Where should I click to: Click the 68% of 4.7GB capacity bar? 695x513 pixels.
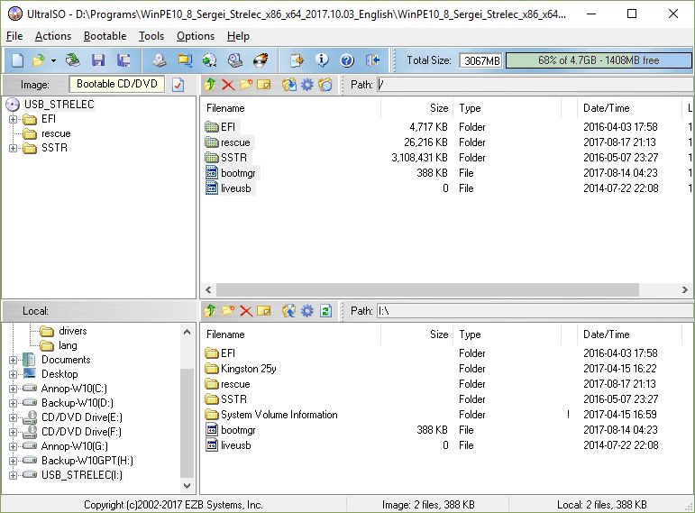click(599, 60)
